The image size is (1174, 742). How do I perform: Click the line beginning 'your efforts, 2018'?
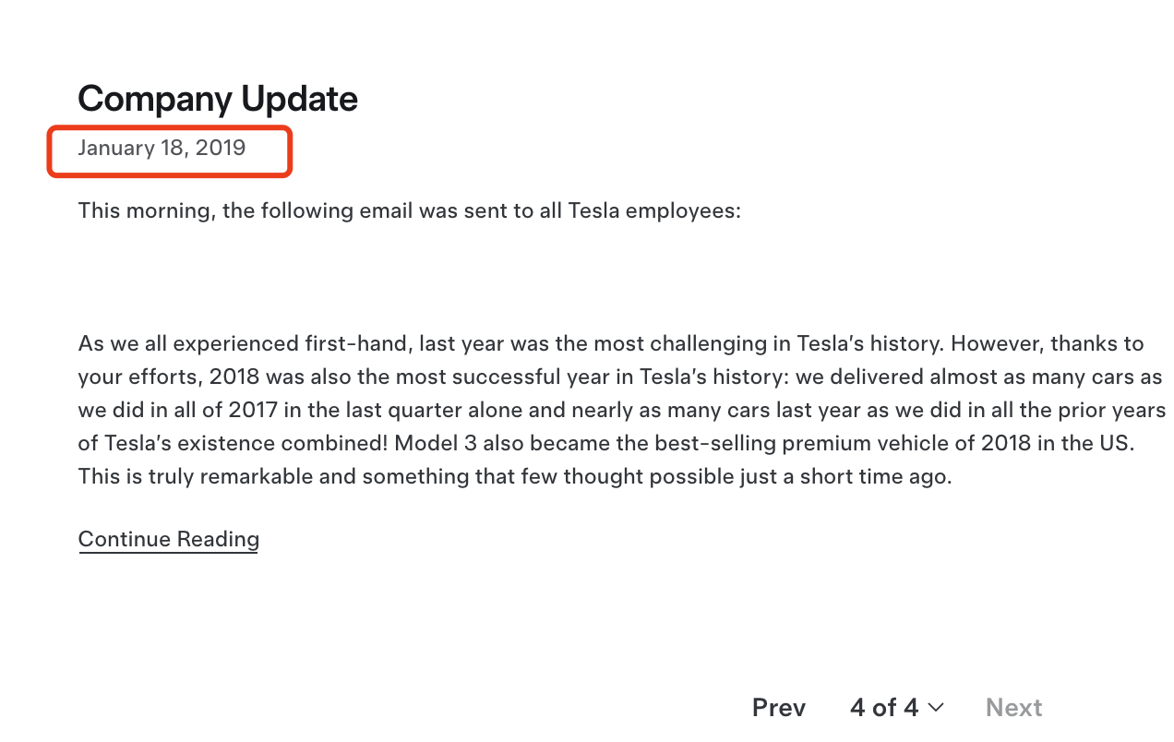[x=620, y=377]
